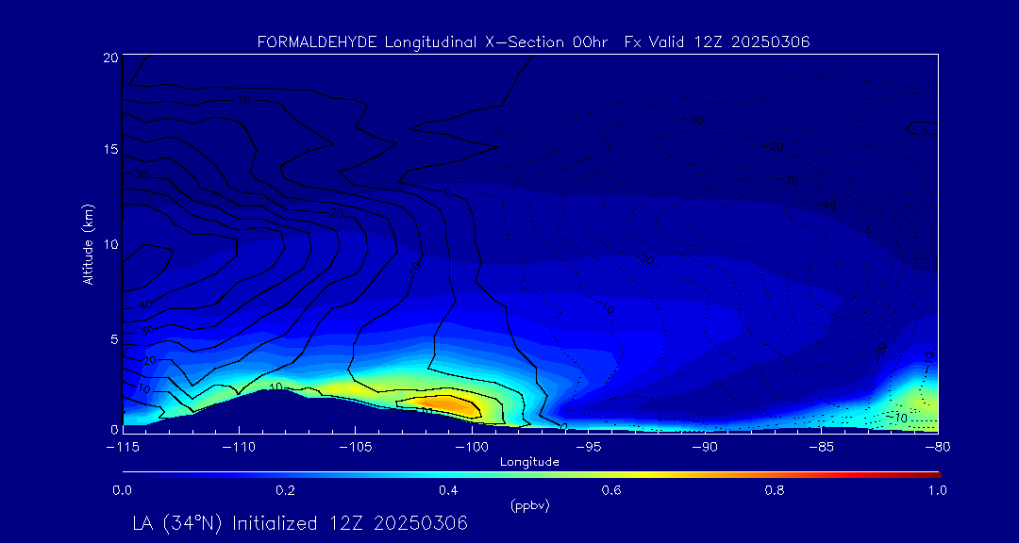The image size is (1019, 543).
Task: Select the 0.4 colorbar scale label
Action: tap(448, 491)
